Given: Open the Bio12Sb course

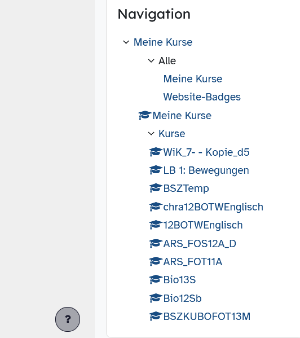Looking at the screenshot, I should [x=182, y=298].
